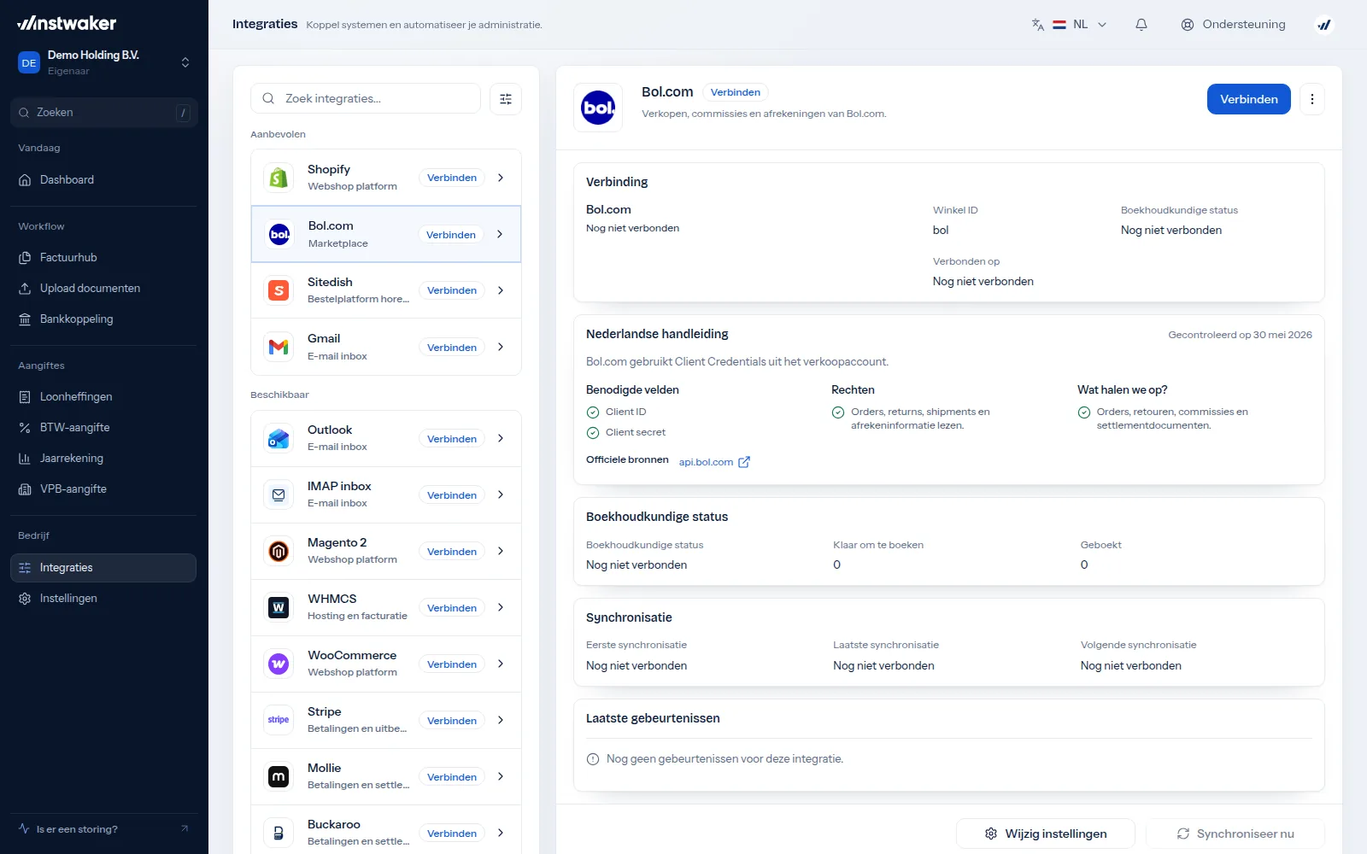Navigate to Bankkoppeling
Screen dimensions: 1367x854
pos(103,319)
